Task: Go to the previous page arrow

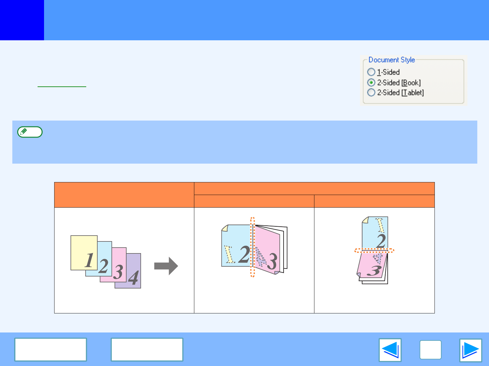Action: pyautogui.click(x=390, y=350)
